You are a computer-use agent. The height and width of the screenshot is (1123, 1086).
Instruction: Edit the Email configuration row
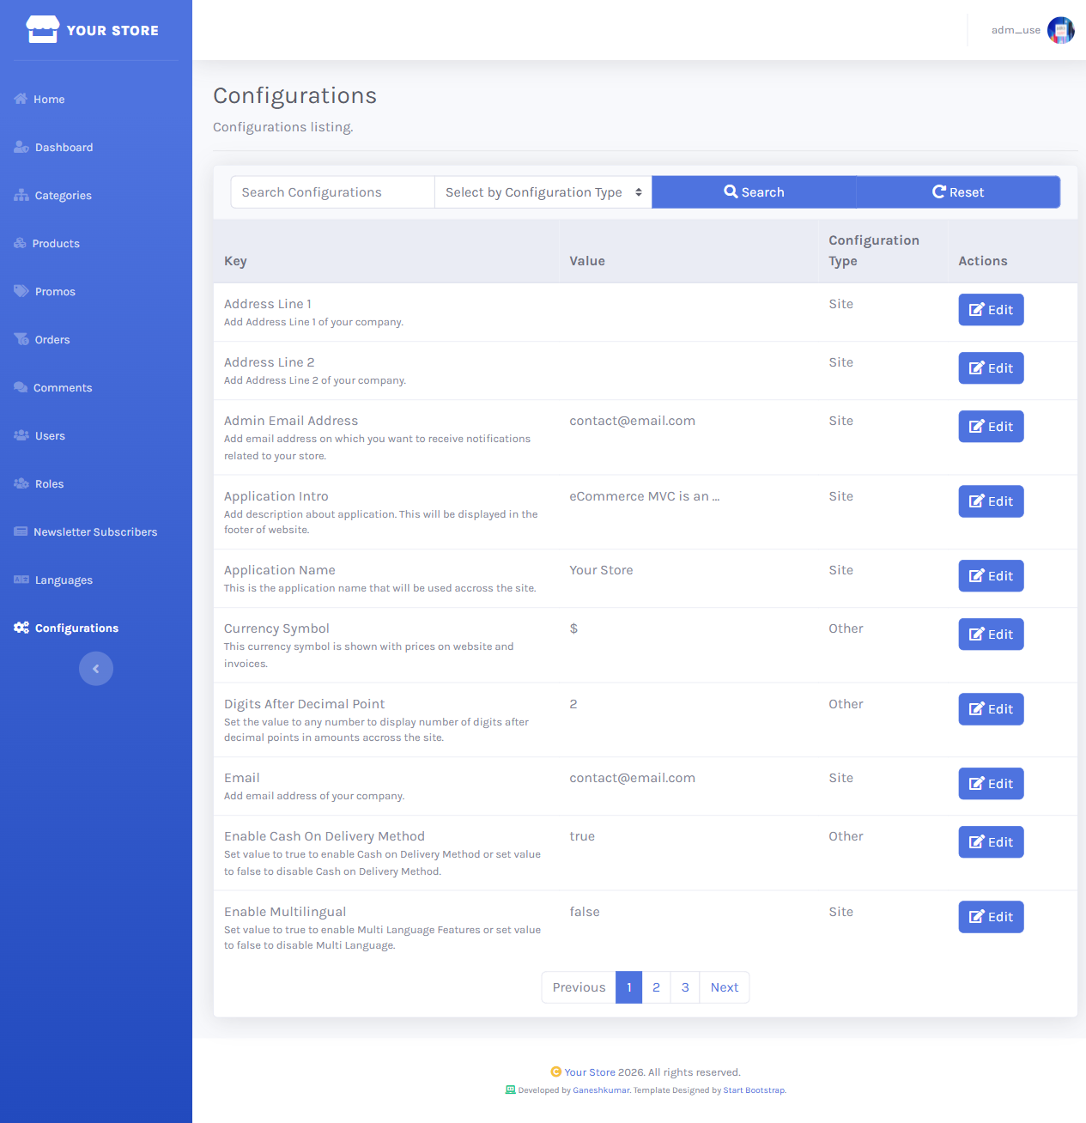coord(991,784)
